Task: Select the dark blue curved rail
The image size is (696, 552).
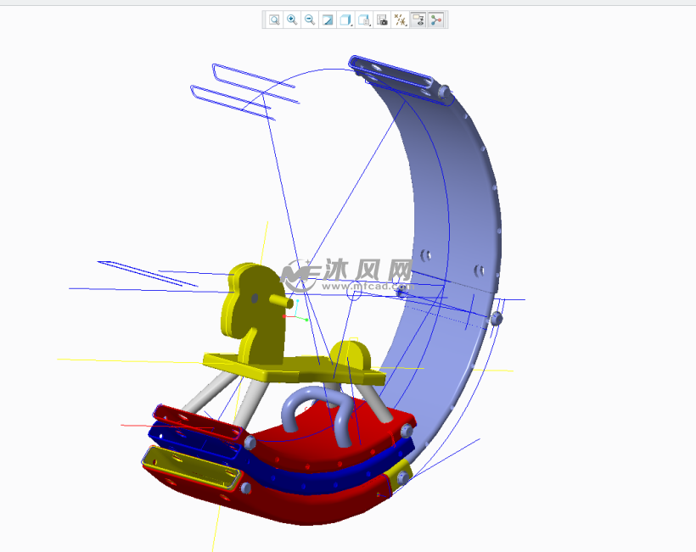Action: [x=323, y=477]
